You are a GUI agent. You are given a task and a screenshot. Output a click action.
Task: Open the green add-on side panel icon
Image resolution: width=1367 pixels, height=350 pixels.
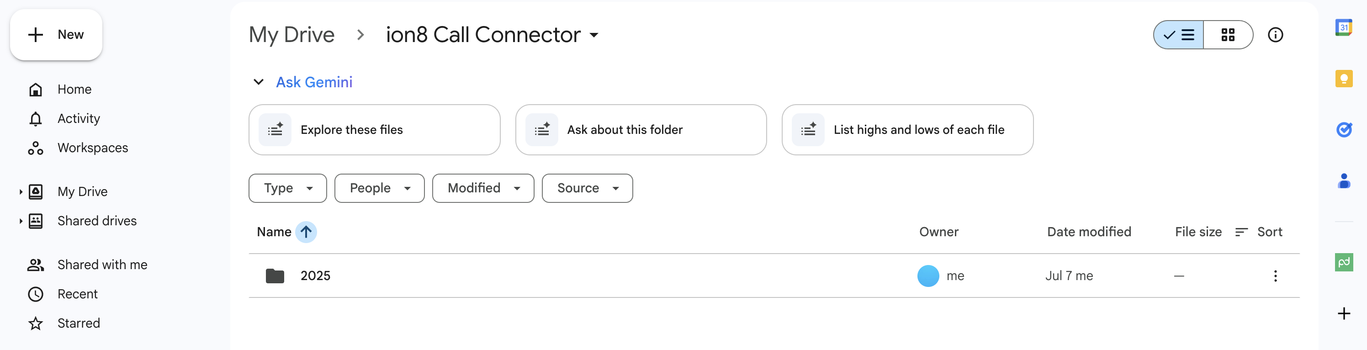[x=1343, y=262]
